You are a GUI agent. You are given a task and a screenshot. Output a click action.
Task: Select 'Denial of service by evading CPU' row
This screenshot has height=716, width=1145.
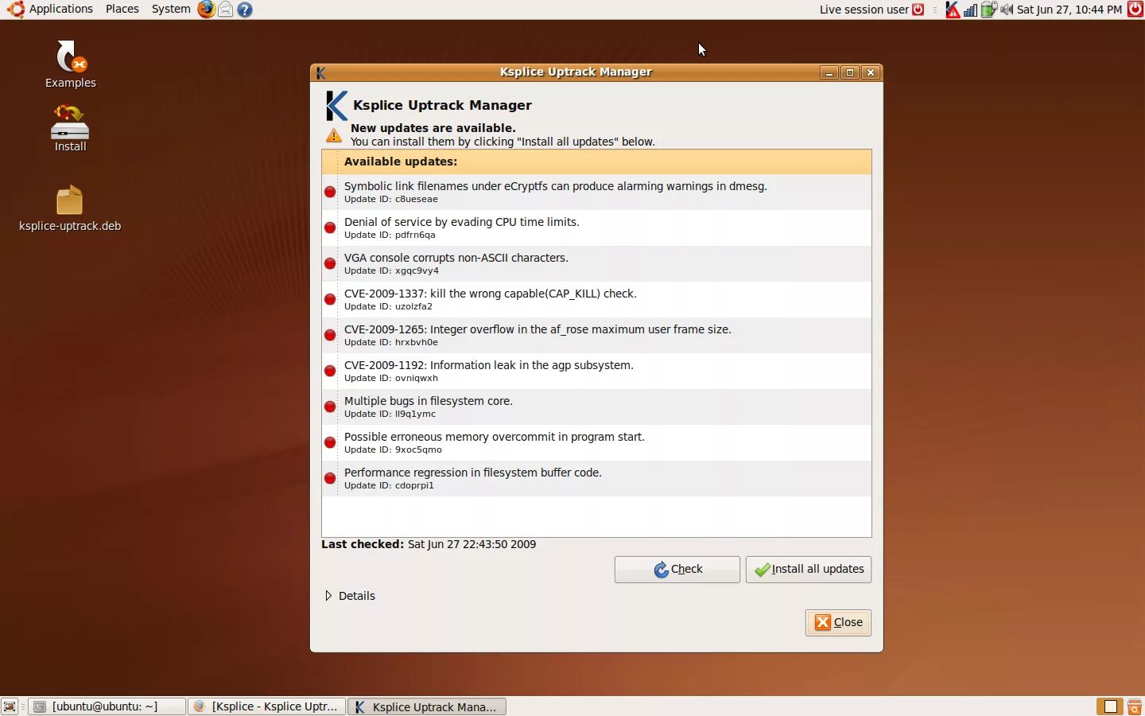click(x=596, y=228)
